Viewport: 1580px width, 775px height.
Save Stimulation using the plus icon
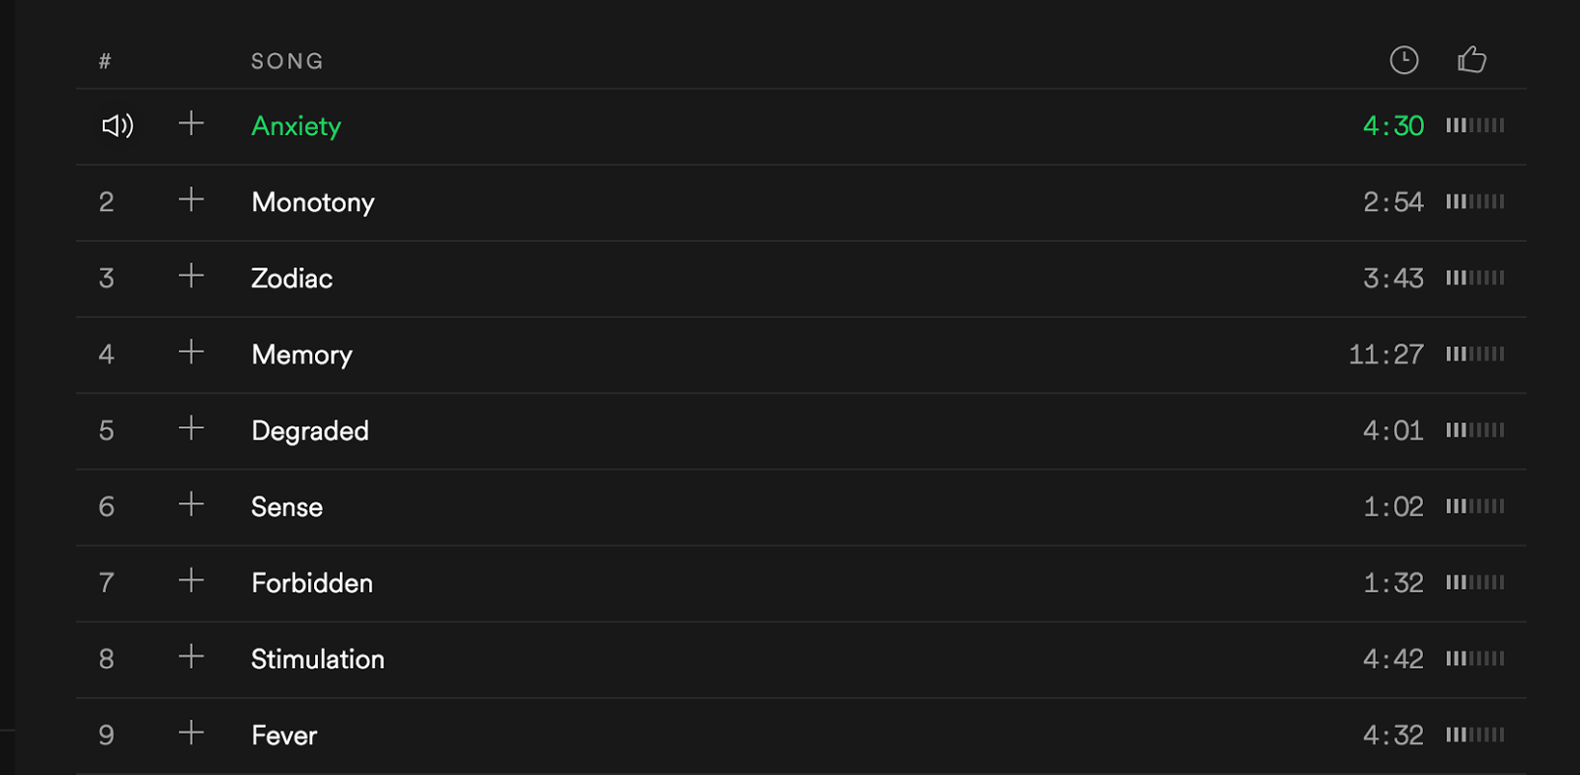pos(192,657)
